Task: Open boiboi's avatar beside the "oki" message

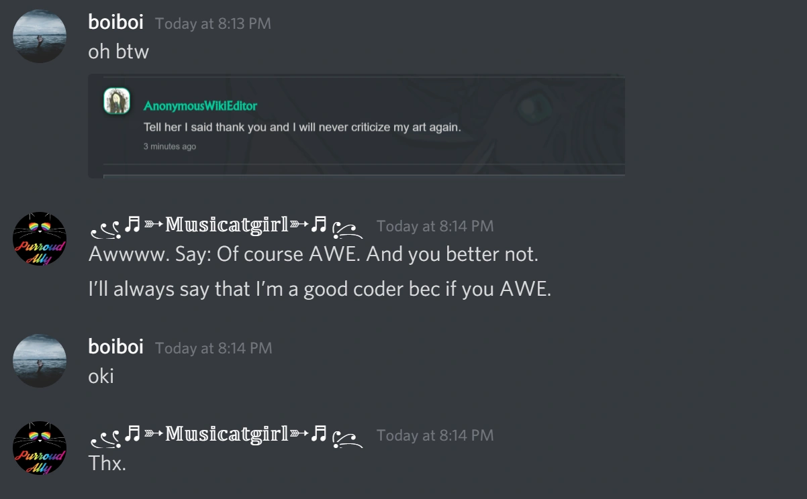Action: (x=40, y=361)
